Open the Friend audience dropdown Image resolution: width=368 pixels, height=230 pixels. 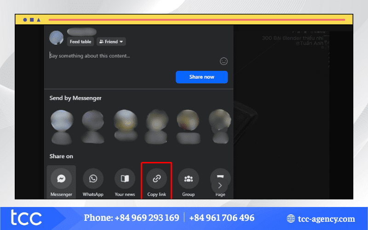(111, 41)
